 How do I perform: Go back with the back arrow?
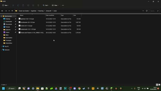pyautogui.click(x=2, y=11)
